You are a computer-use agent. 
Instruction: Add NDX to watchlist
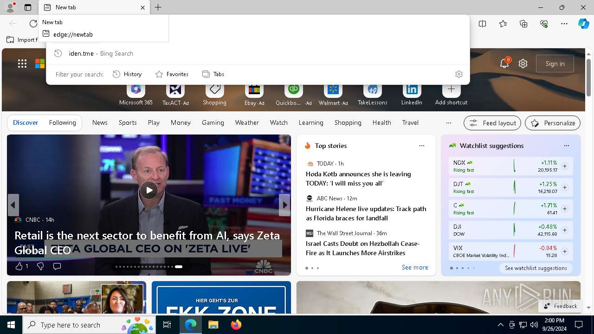point(565,166)
